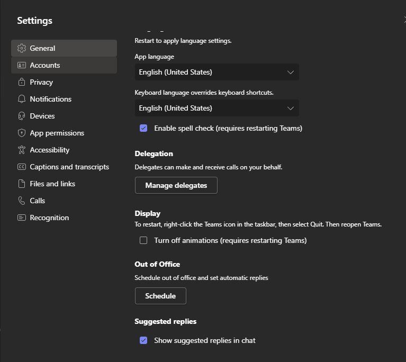Viewport: 406px width, 362px height.
Task: Switch to the Privacy settings tab
Action: point(41,82)
